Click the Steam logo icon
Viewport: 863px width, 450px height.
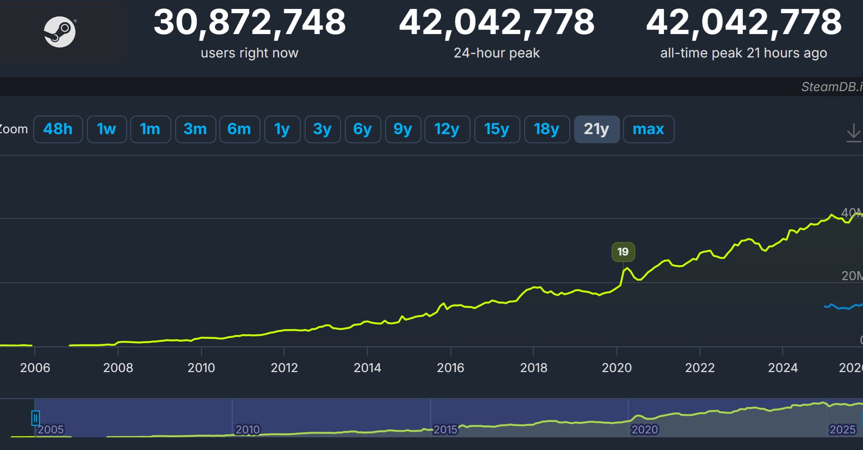point(60,32)
